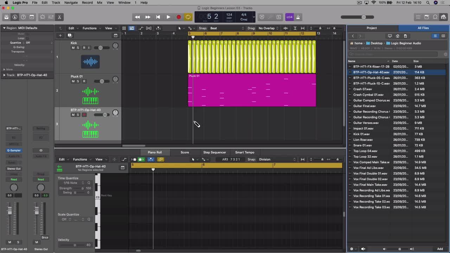Switch to Smart Tempo tab
Image resolution: width=450 pixels, height=253 pixels.
pyautogui.click(x=245, y=152)
